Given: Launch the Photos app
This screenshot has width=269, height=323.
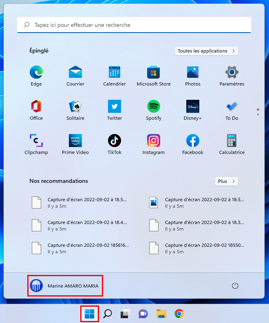Looking at the screenshot, I should 193,76.
